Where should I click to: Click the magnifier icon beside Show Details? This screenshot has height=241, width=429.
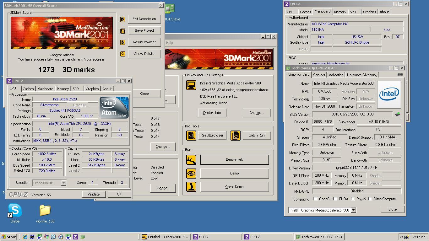pyautogui.click(x=123, y=54)
